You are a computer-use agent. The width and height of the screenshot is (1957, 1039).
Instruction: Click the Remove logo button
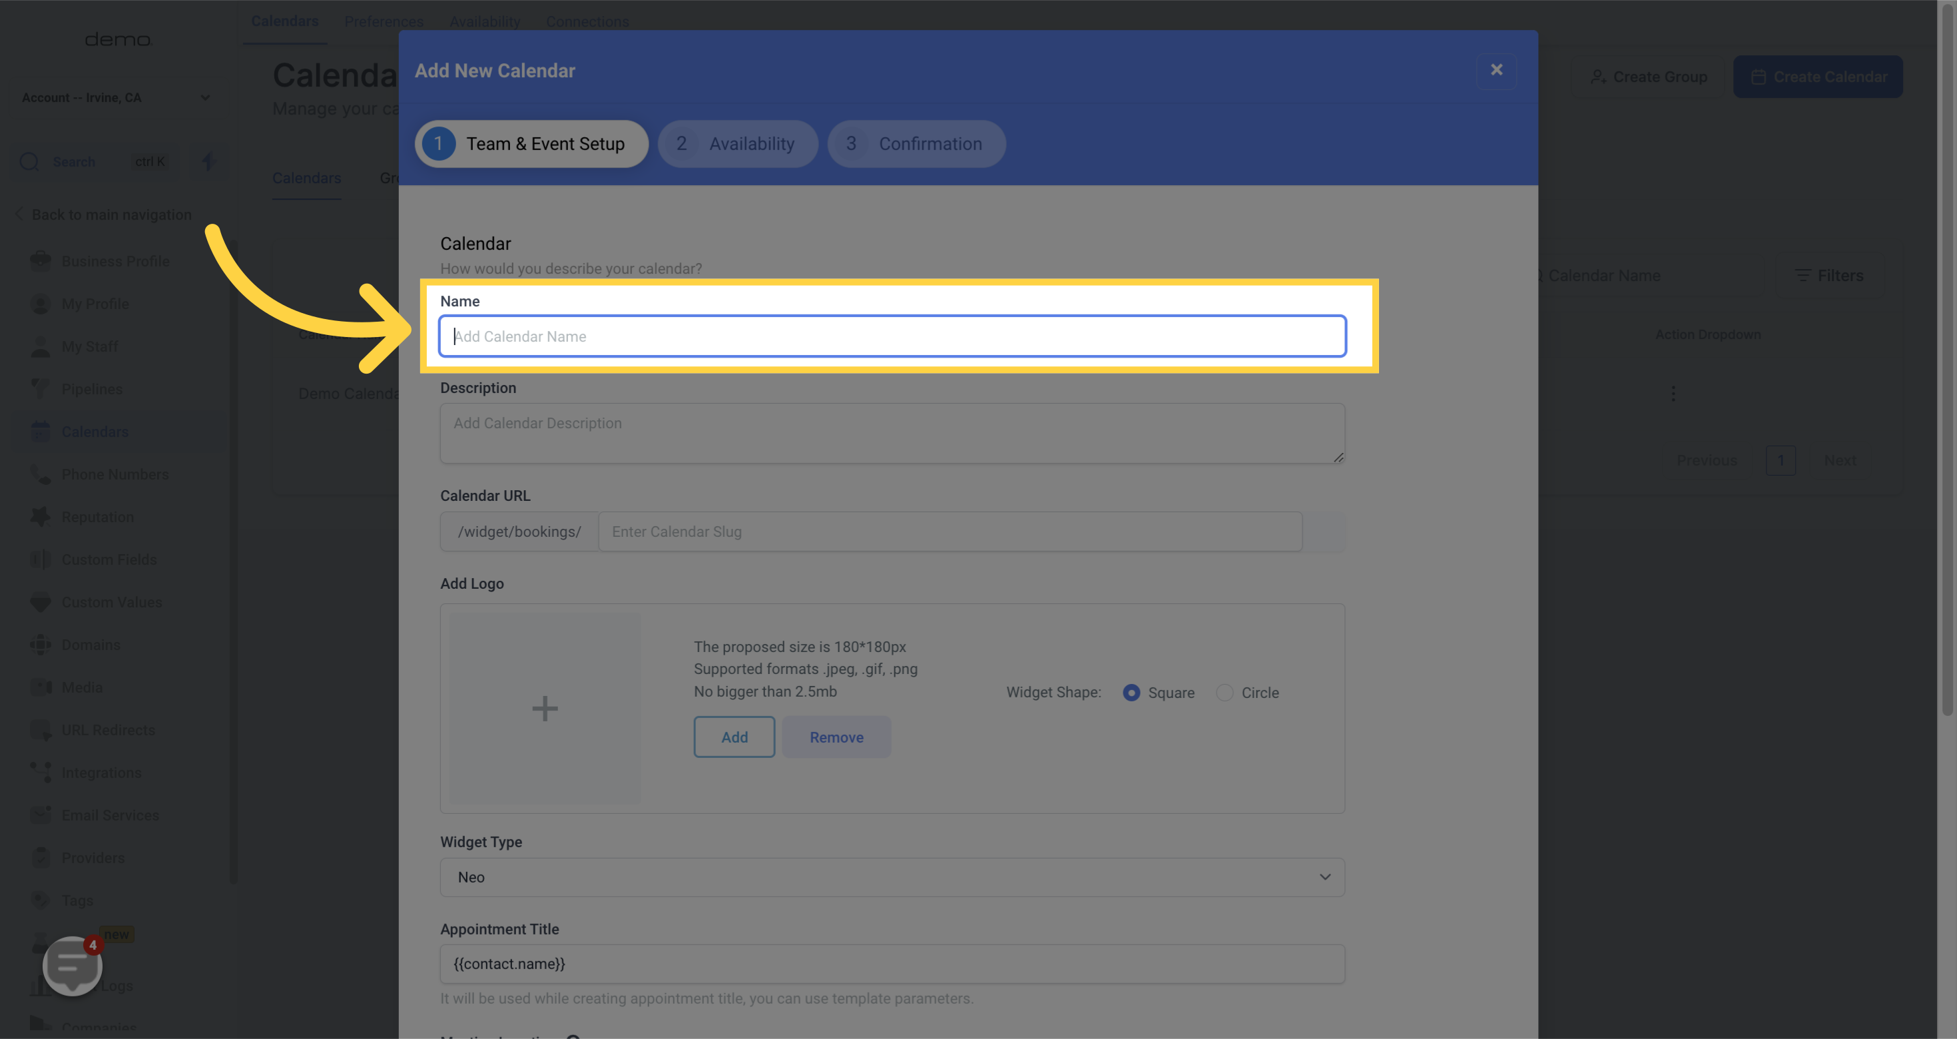(836, 737)
